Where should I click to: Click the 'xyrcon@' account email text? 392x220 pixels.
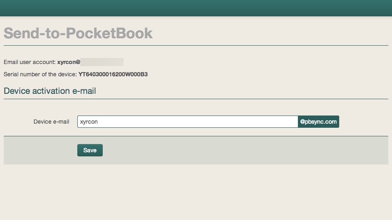tap(69, 62)
